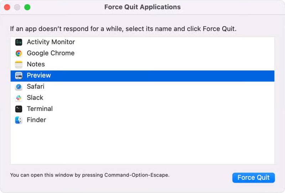Click the Activity Monitor app icon
The image size is (285, 193).
click(x=19, y=42)
